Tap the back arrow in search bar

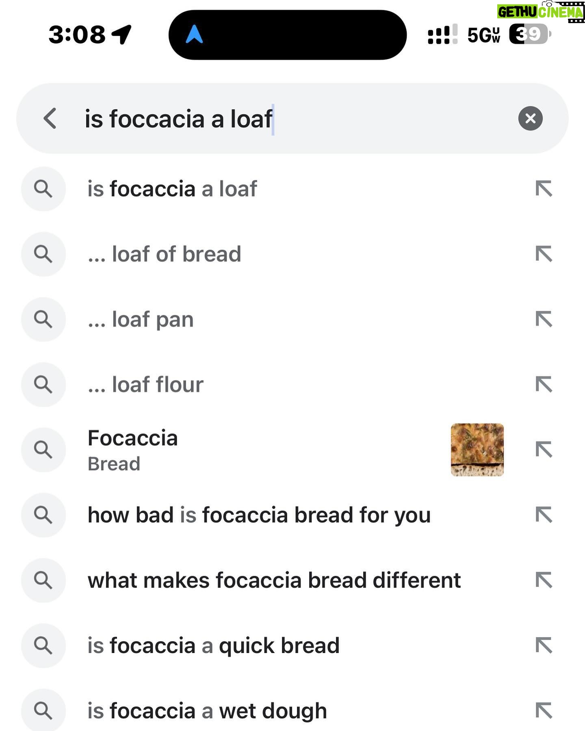[50, 119]
